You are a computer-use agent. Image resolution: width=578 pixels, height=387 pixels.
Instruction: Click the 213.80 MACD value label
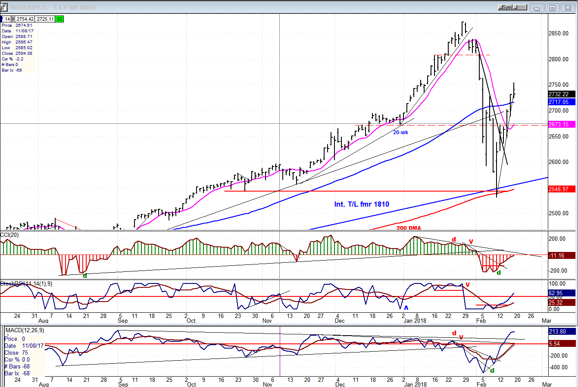pyautogui.click(x=561, y=331)
